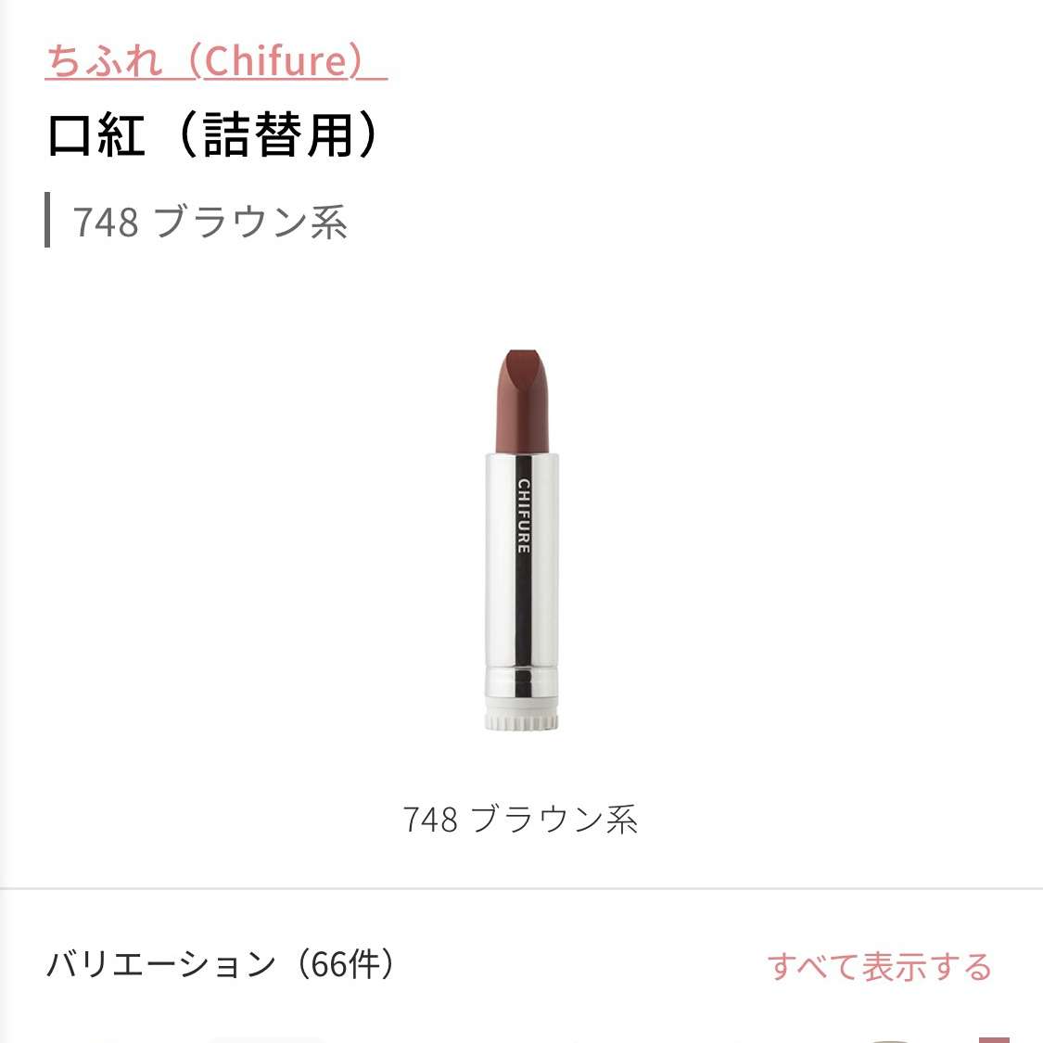Screen dimensions: 1043x1043
Task: Tap the pink marker at bottom right corner
Action: (994, 1039)
